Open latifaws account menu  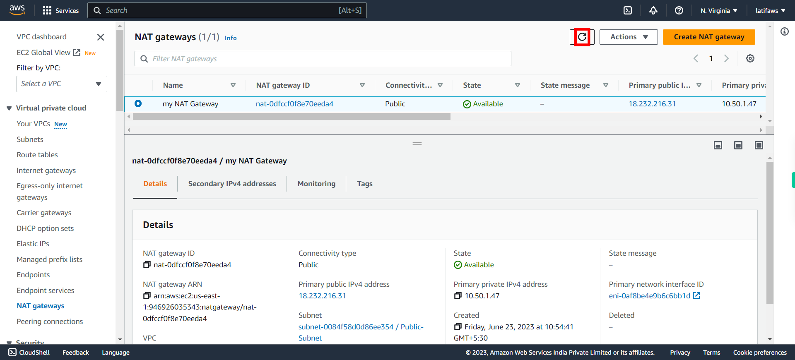coord(770,10)
